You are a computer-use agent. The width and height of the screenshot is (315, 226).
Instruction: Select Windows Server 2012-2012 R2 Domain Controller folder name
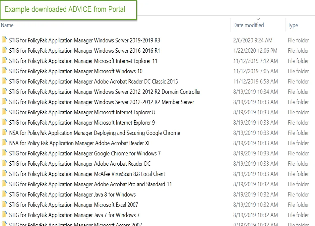point(105,92)
